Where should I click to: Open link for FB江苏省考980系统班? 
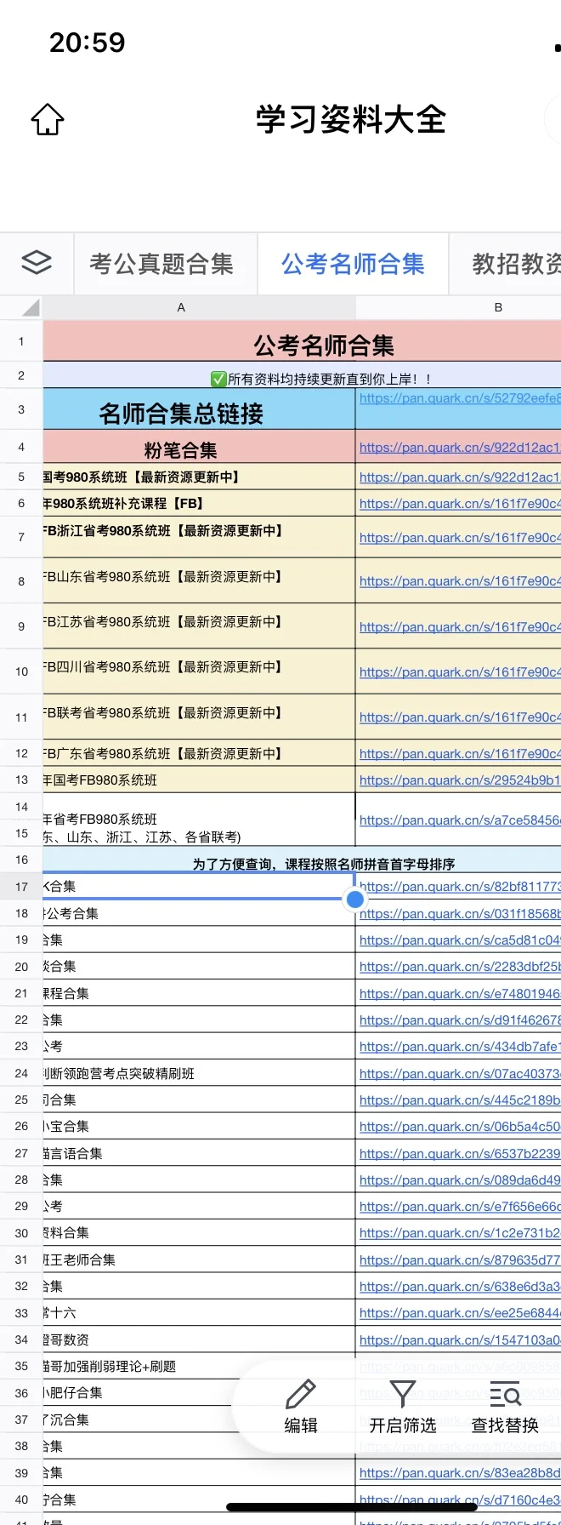[x=460, y=627]
